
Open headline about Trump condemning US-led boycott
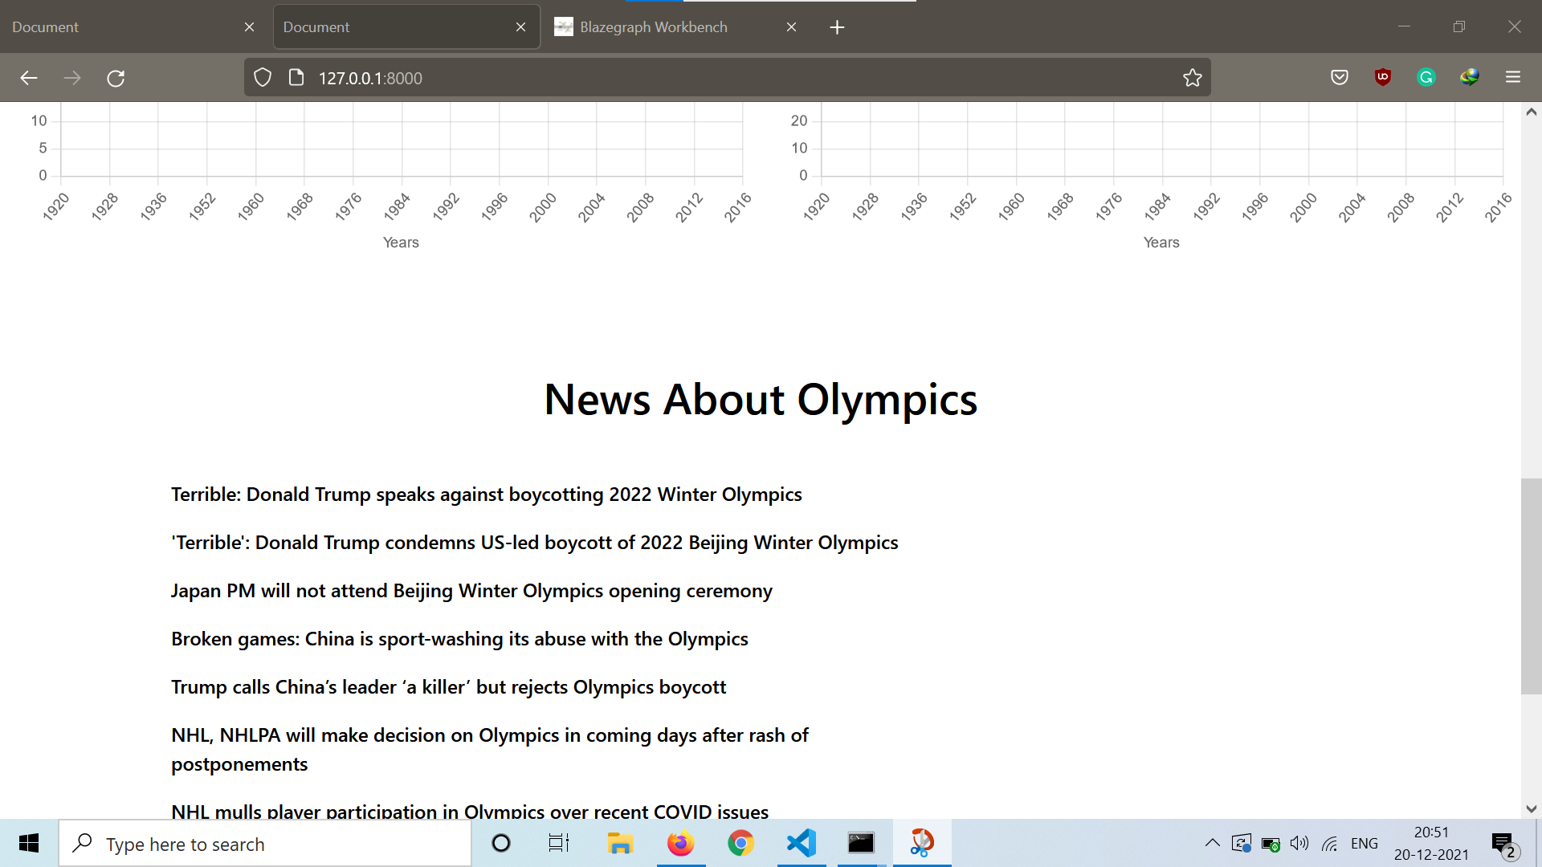(534, 543)
